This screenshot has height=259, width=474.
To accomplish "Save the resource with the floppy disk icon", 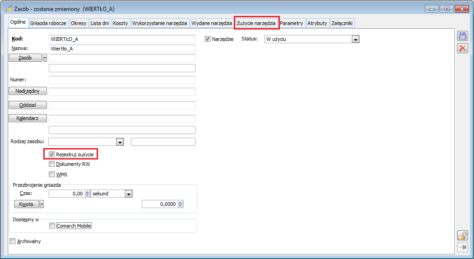I will click(462, 36).
